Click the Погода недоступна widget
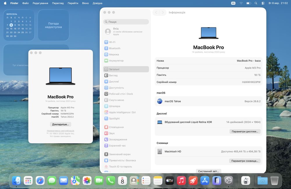The width and height of the screenshot is (291, 189). [x=54, y=25]
